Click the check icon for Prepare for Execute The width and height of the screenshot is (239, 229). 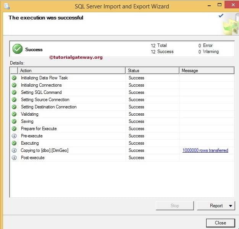click(14, 129)
